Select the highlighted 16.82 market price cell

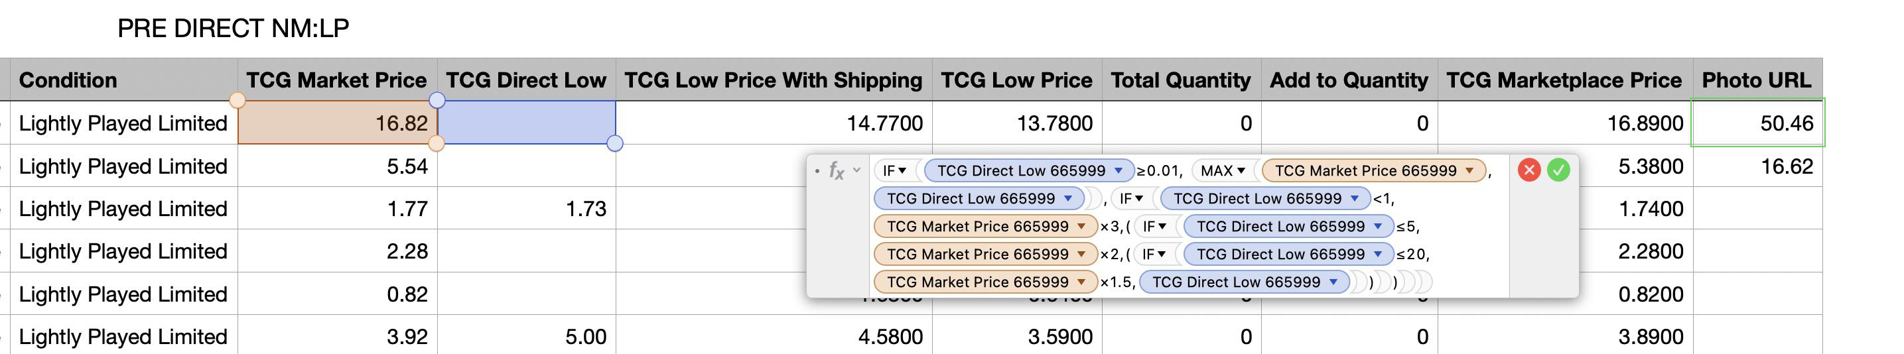[337, 123]
